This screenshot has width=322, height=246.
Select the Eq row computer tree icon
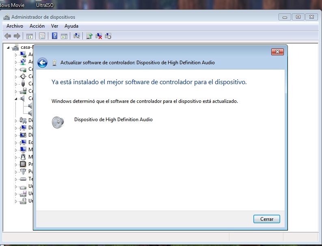[x=23, y=142]
